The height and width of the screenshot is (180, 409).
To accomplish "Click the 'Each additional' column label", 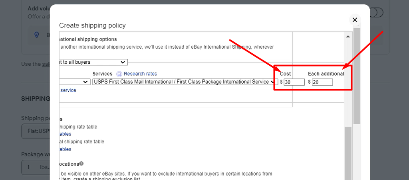I will click(326, 74).
